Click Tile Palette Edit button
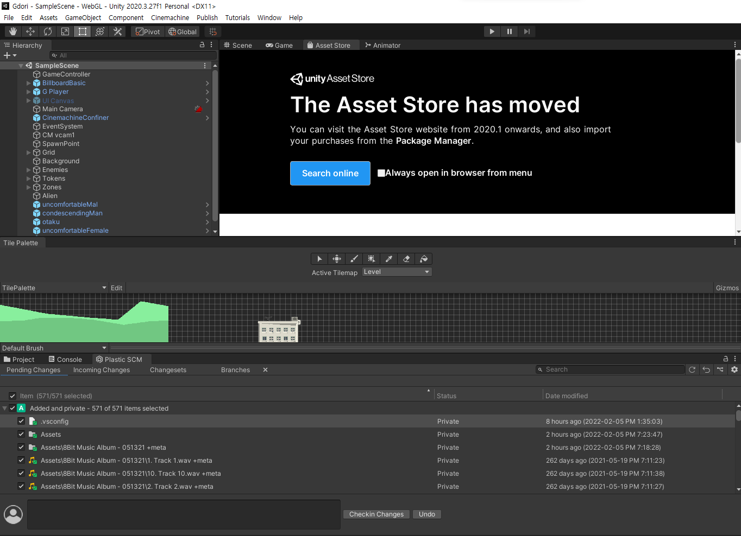The width and height of the screenshot is (741, 536). (117, 288)
